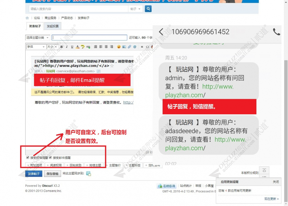Image resolution: width=288 pixels, height=206 pixels.
Task: Click the sync-topic icon beside 将此主题同步到
Action: coord(89,173)
